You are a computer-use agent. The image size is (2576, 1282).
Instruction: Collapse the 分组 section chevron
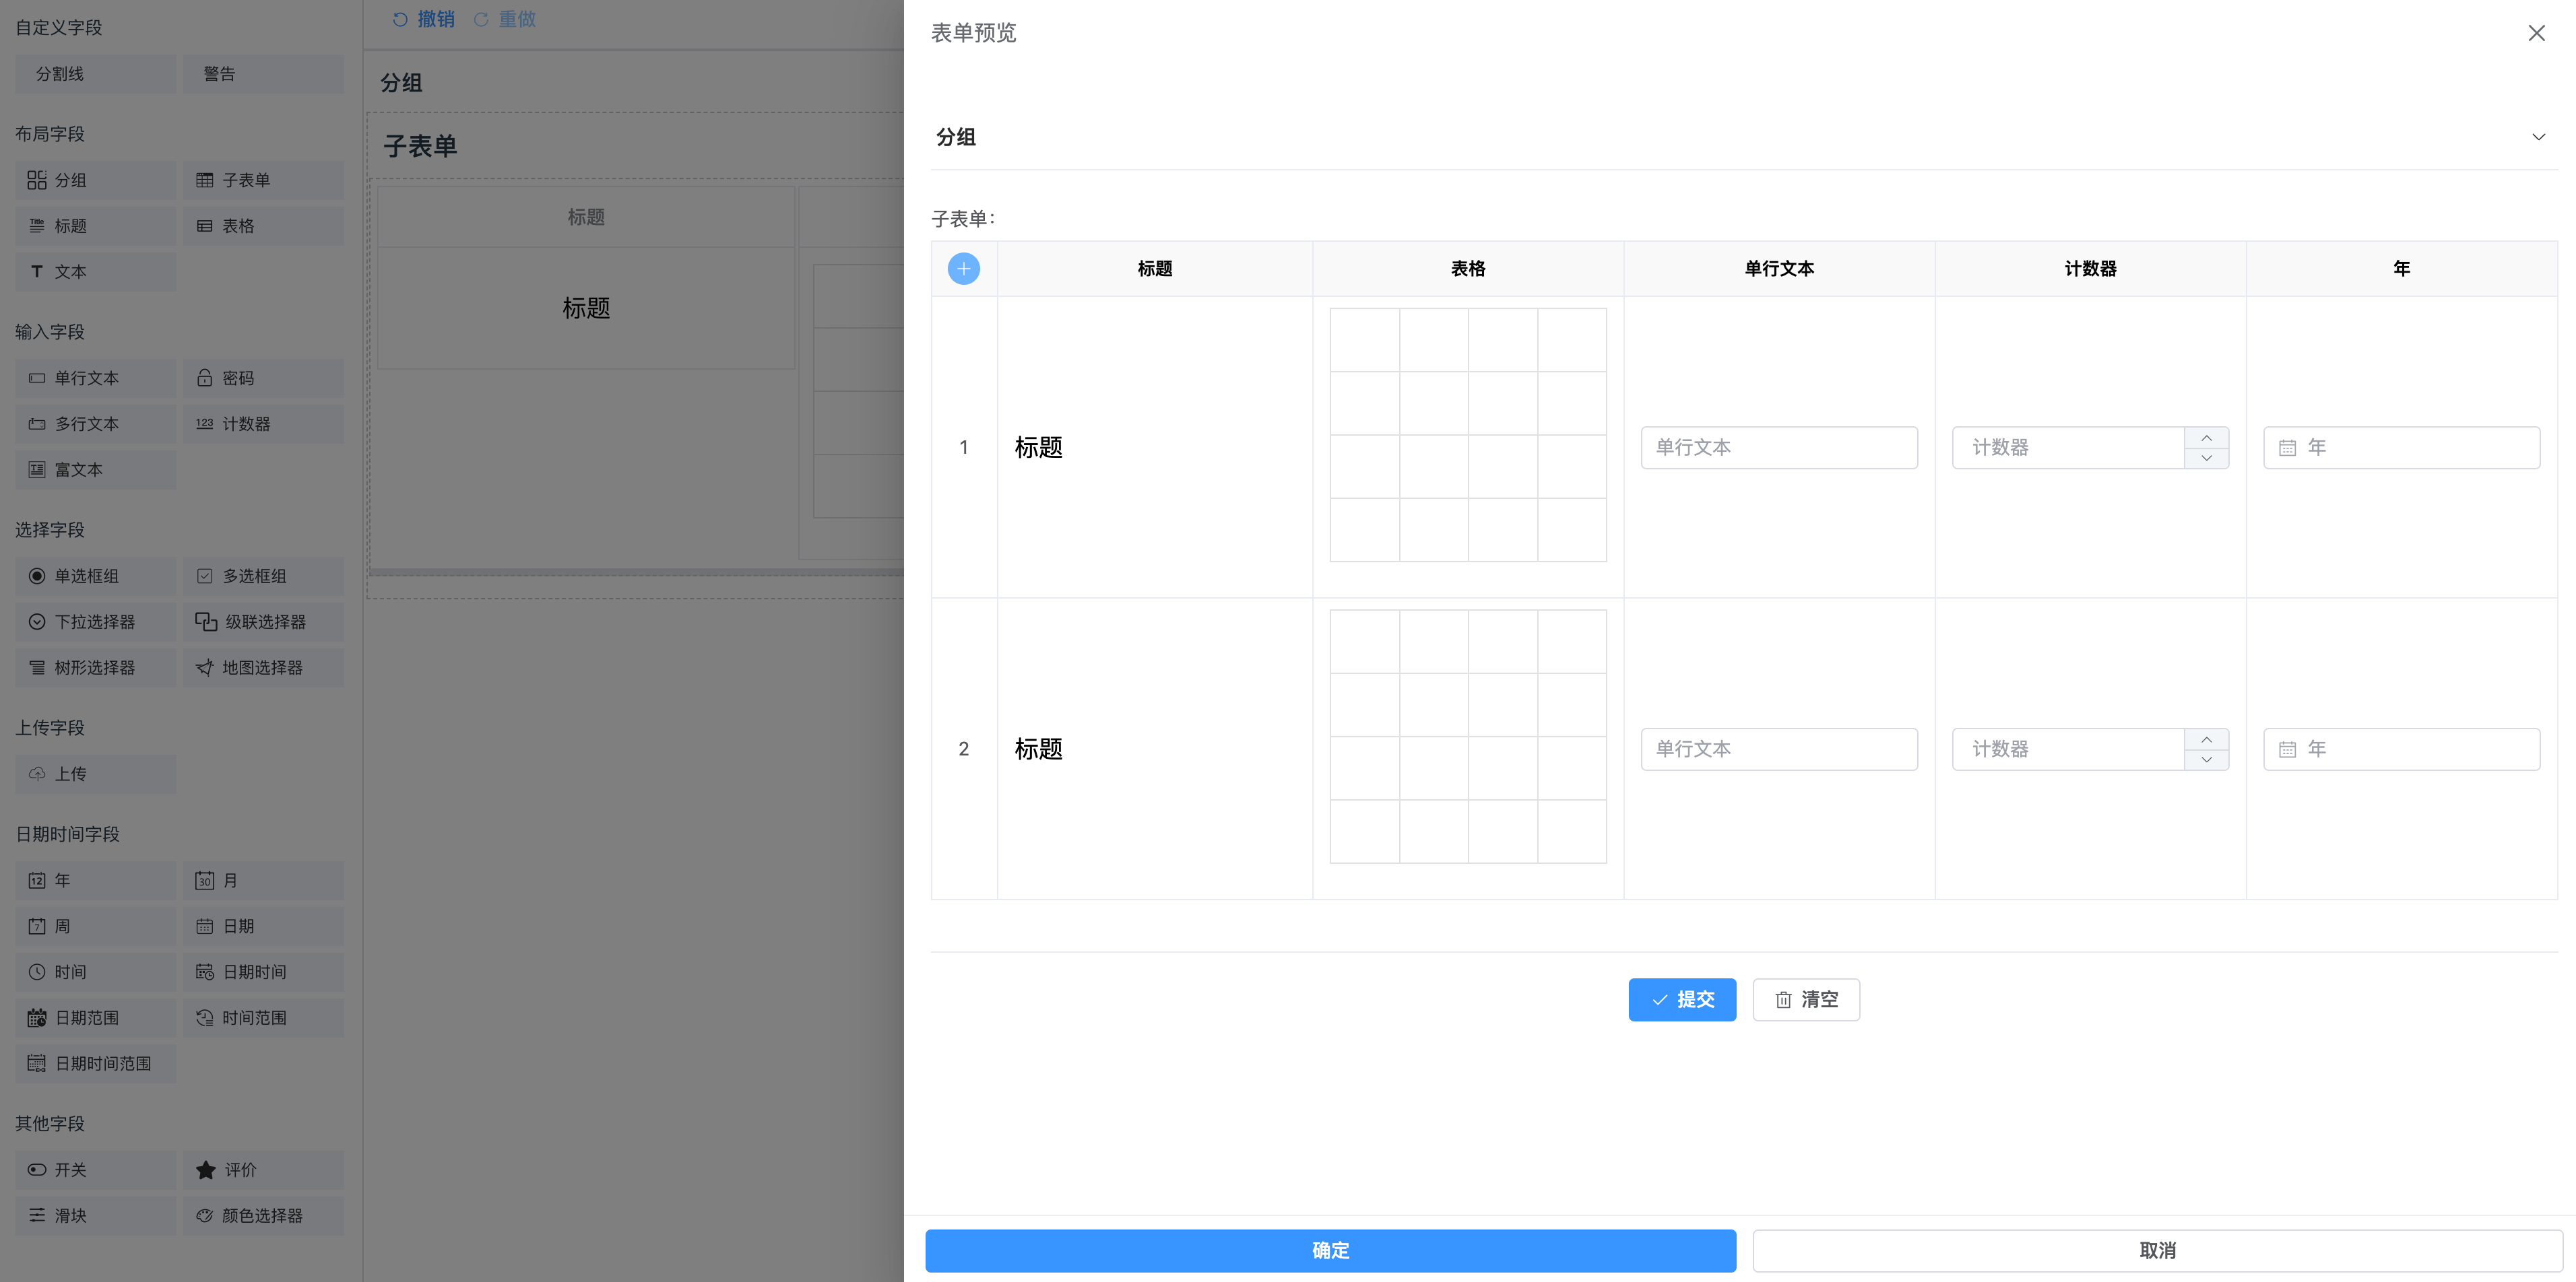2538,137
